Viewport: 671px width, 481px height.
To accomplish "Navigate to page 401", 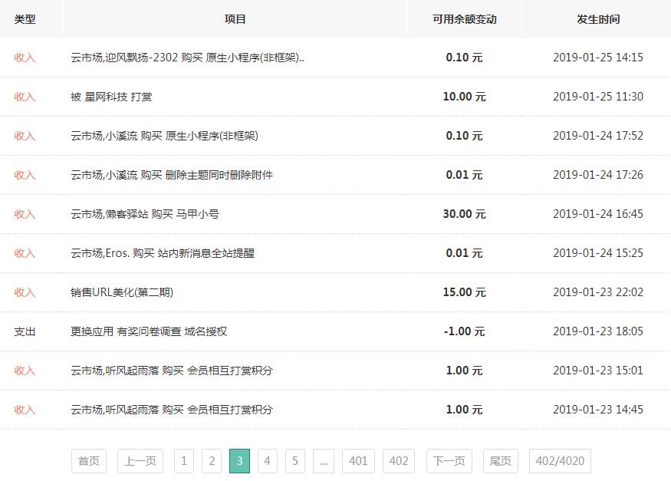I will pyautogui.click(x=358, y=461).
